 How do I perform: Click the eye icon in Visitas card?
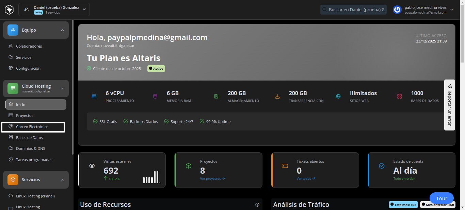pyautogui.click(x=92, y=166)
